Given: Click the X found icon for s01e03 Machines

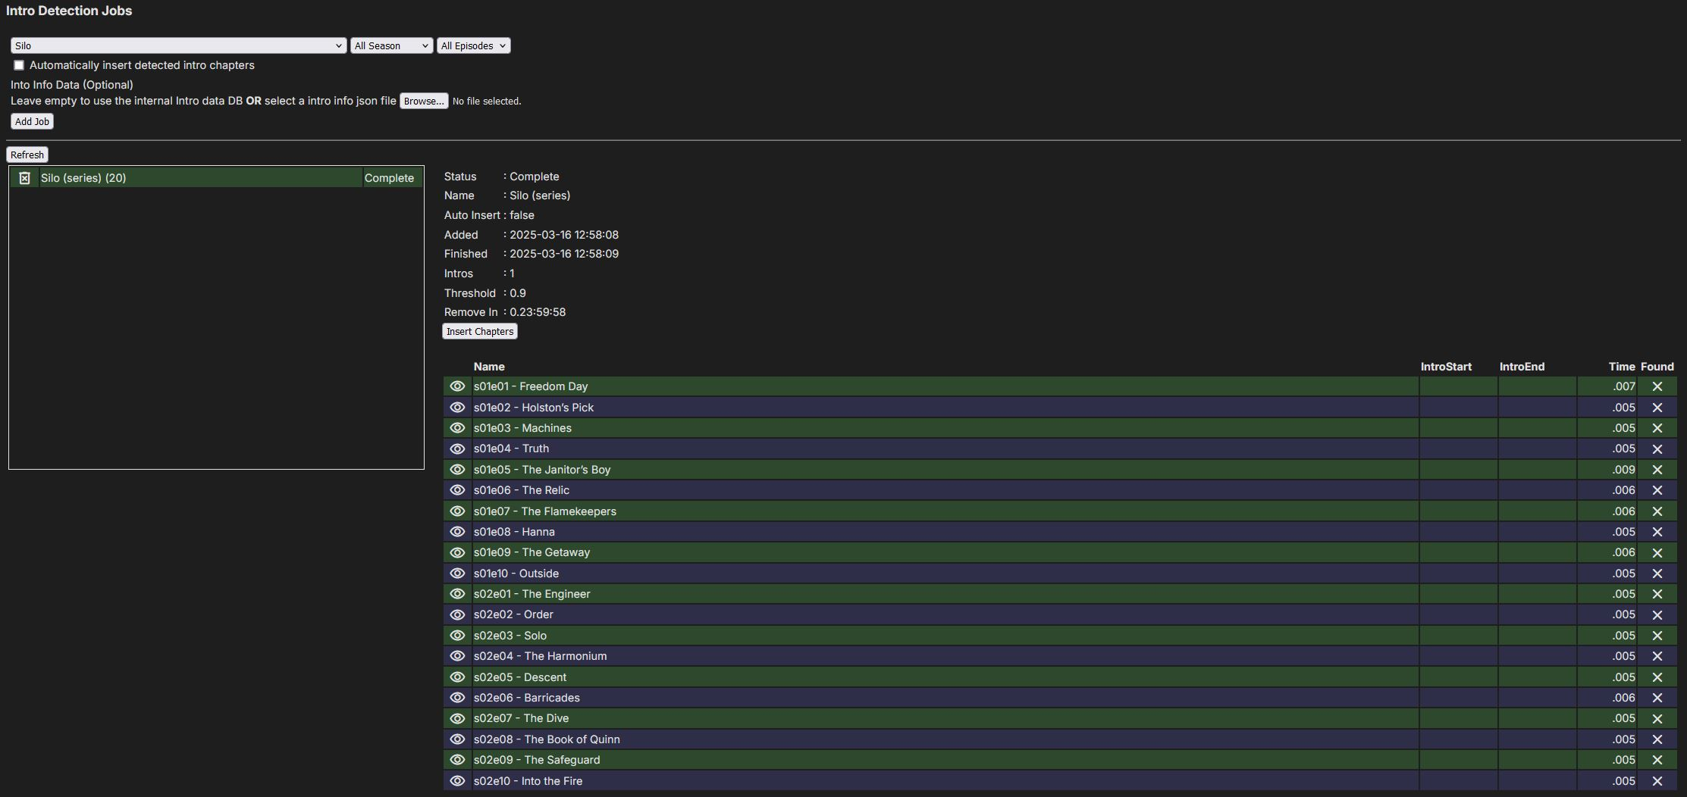Looking at the screenshot, I should coord(1657,428).
